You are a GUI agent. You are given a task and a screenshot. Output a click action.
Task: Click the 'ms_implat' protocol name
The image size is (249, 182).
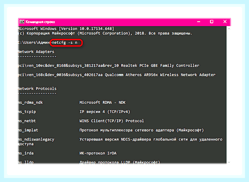[x=28, y=130]
